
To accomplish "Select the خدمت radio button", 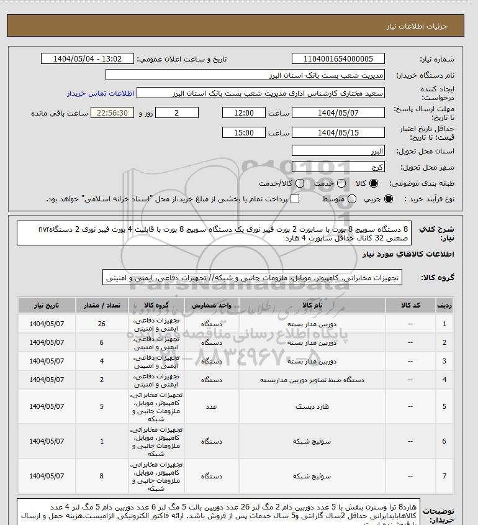I will pyautogui.click(x=341, y=183).
